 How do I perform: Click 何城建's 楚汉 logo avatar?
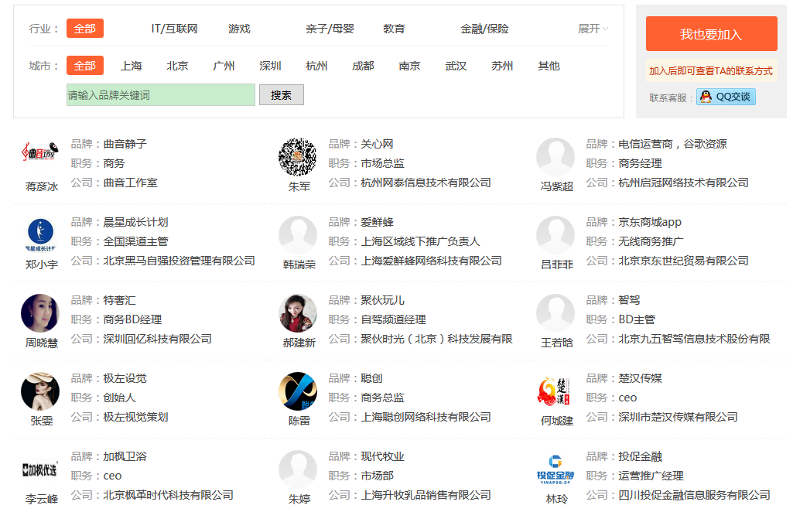(x=555, y=391)
